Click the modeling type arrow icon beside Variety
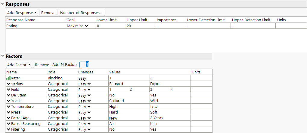The width and height of the screenshot is (307, 133). tap(8, 84)
